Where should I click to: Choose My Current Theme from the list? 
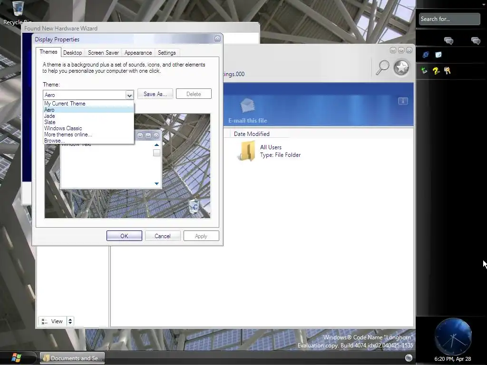point(88,104)
